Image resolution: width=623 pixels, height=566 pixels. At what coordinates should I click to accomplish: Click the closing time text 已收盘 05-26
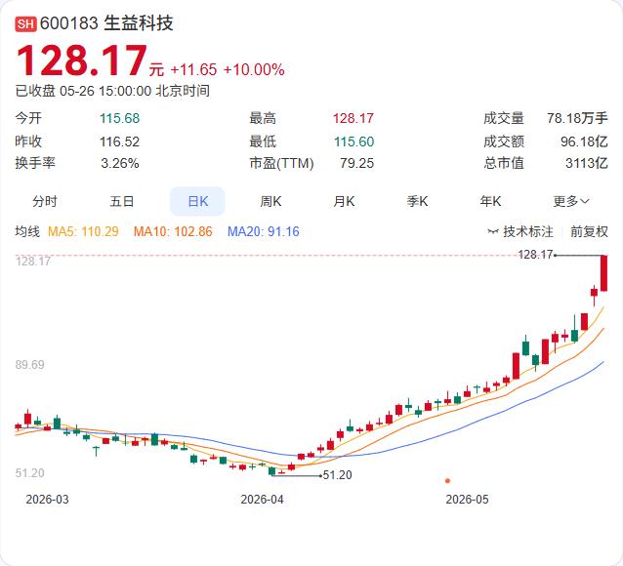pos(55,91)
